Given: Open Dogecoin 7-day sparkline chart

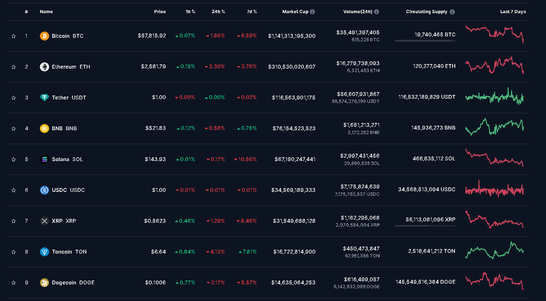Looking at the screenshot, I should point(494,281).
